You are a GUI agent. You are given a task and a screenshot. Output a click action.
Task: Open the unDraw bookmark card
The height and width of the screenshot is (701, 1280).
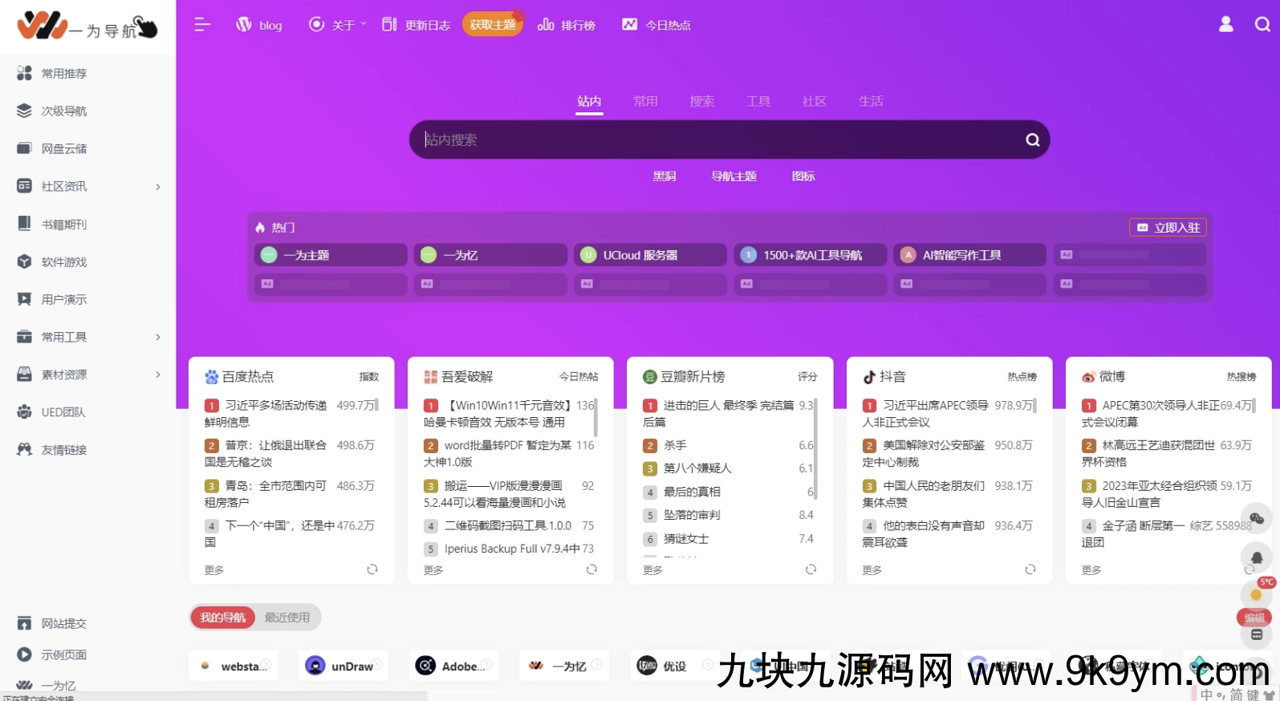click(x=343, y=666)
